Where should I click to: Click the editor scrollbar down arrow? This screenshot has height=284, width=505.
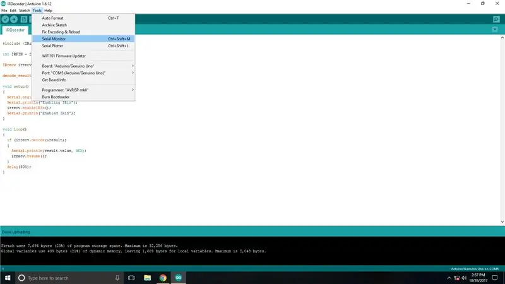(x=502, y=222)
